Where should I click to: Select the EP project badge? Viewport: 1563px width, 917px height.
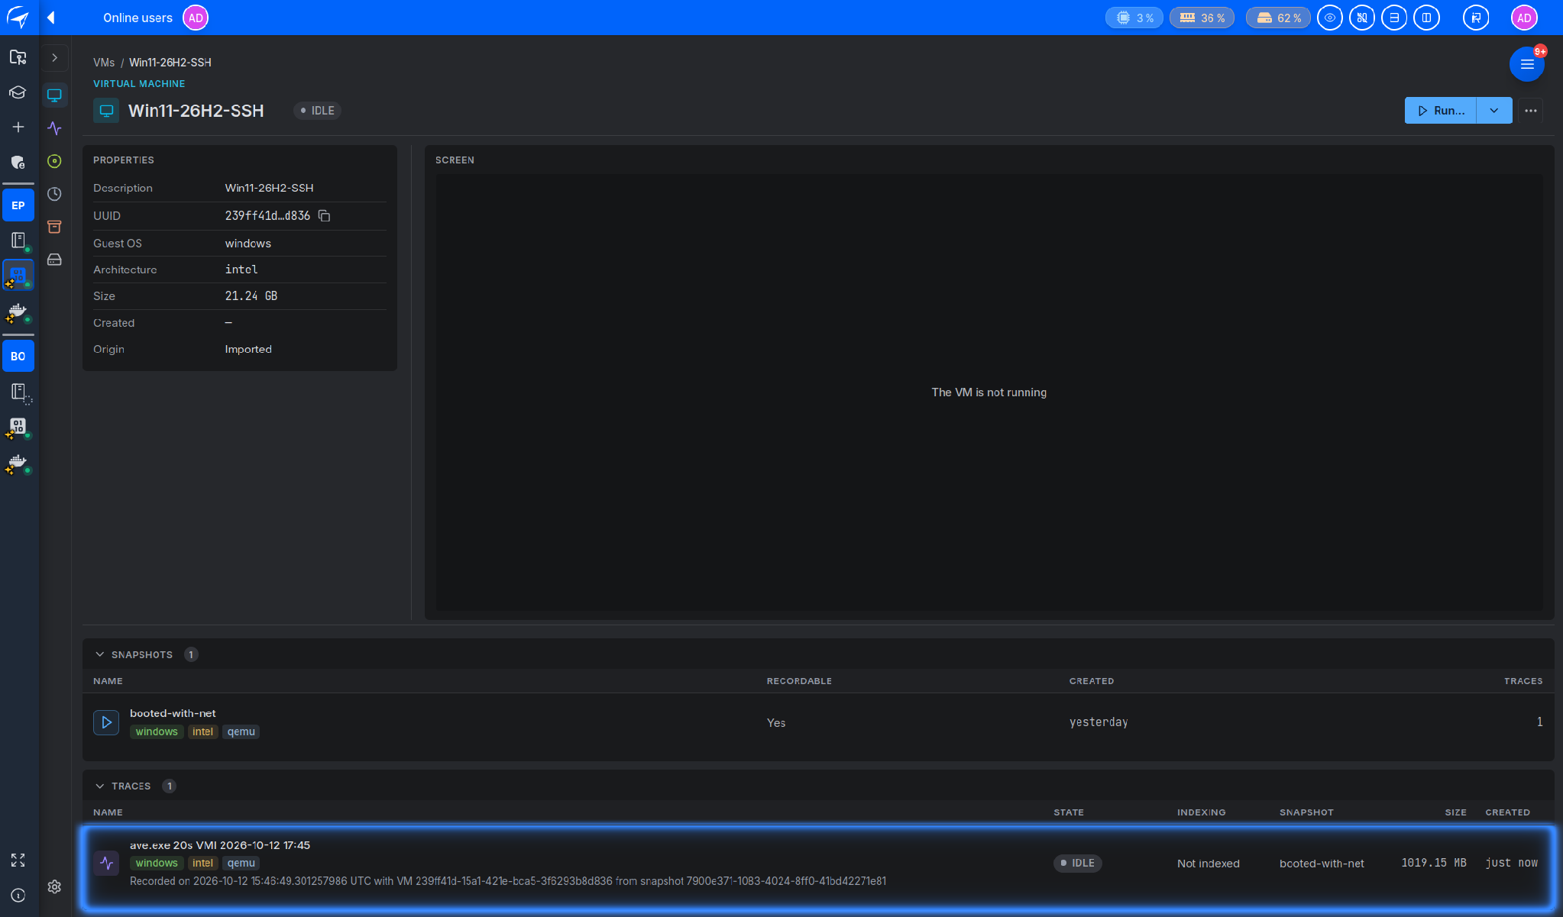[x=18, y=205]
